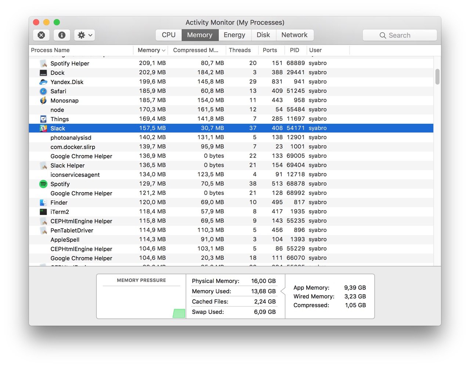
Task: Click the Slack app icon
Action: click(43, 128)
